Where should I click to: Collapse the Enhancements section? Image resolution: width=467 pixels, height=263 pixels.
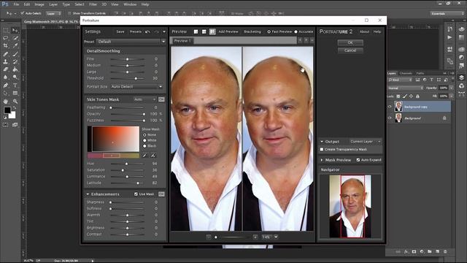pos(88,194)
